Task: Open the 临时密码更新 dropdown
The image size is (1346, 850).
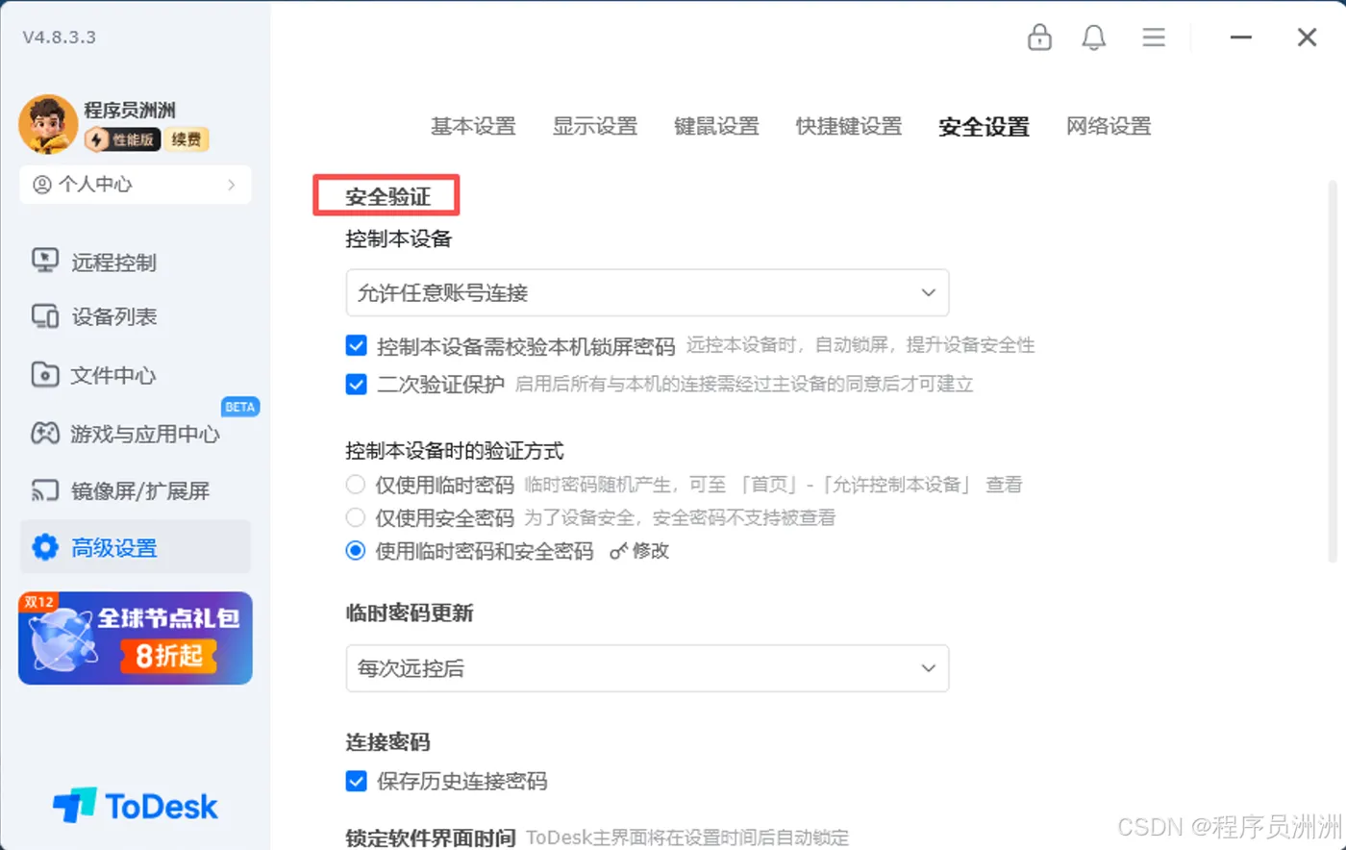Action: pyautogui.click(x=646, y=667)
